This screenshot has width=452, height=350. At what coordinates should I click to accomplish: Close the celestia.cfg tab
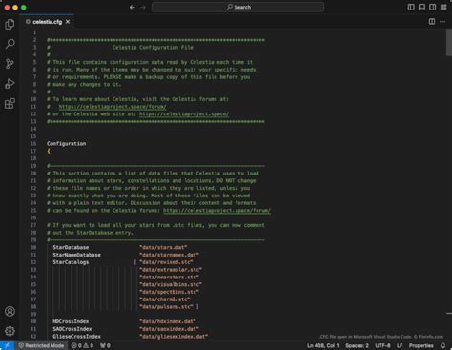[x=68, y=22]
